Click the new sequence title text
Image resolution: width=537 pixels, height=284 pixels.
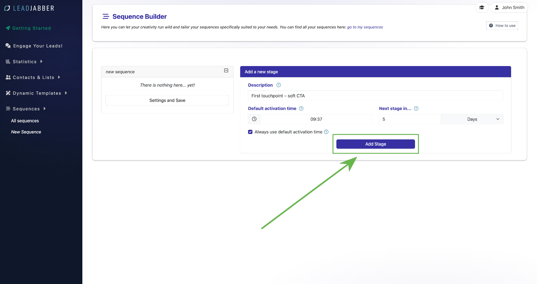coord(120,72)
